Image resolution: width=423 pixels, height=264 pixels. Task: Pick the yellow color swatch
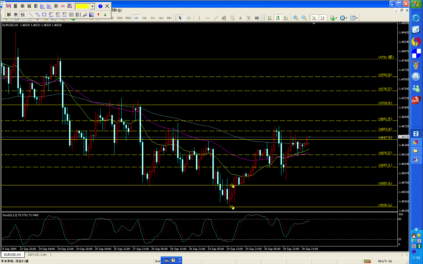[83, 6]
